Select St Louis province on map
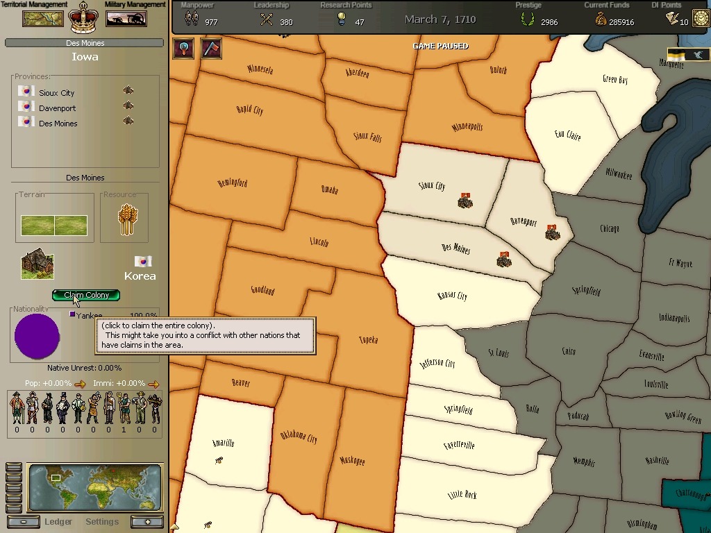This screenshot has width=711, height=533. 499,353
